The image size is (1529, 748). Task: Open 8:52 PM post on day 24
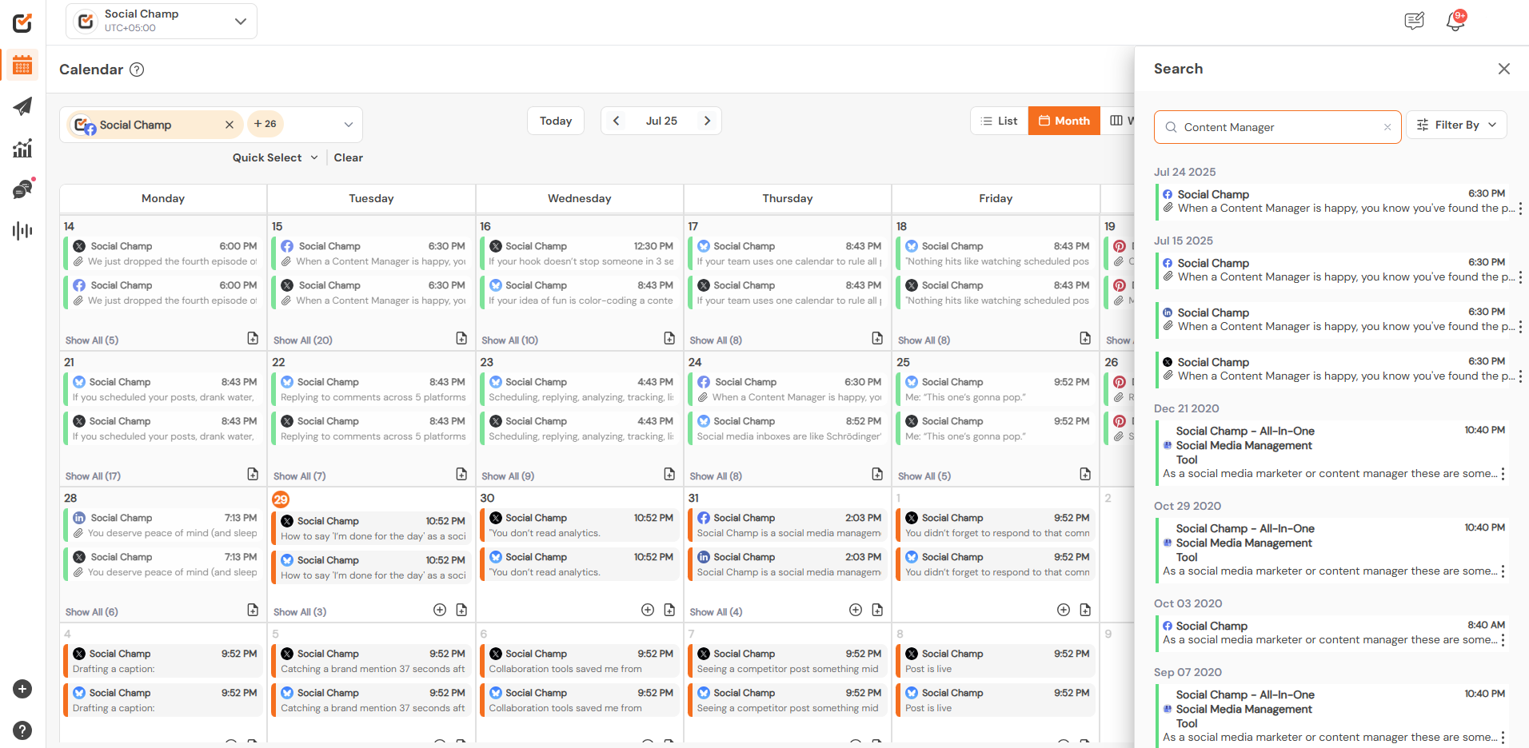click(x=788, y=428)
